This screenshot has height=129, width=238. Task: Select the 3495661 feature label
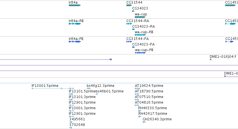77,119
